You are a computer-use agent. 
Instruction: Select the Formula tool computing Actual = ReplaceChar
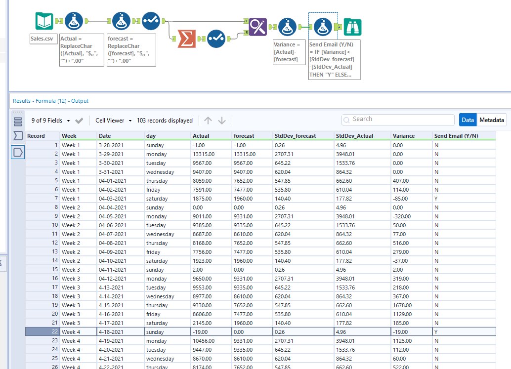click(x=75, y=21)
